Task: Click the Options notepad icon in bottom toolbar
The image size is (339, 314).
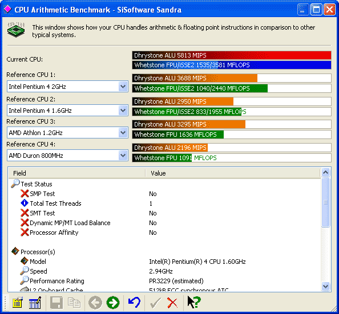Action: (18, 303)
